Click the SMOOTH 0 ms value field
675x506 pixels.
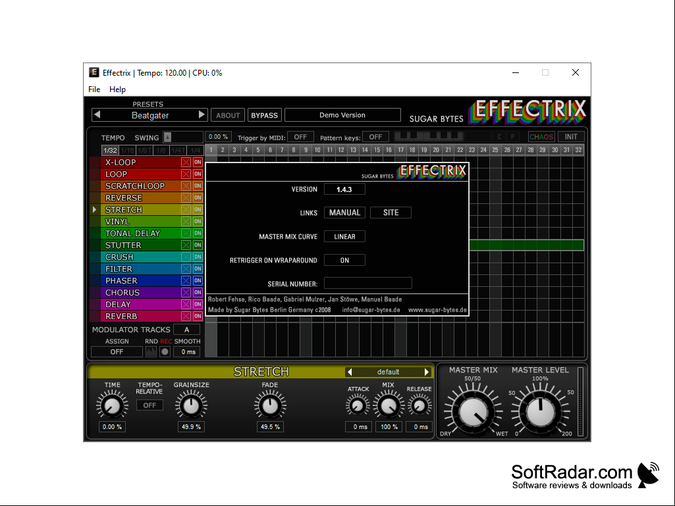point(188,352)
